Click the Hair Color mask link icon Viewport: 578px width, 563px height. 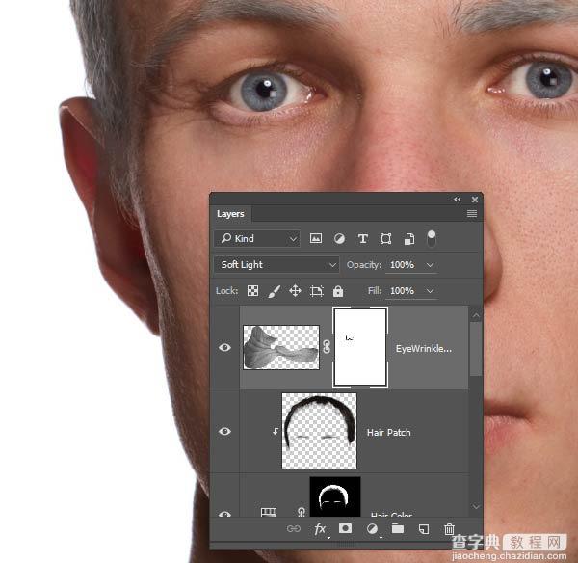302,512
